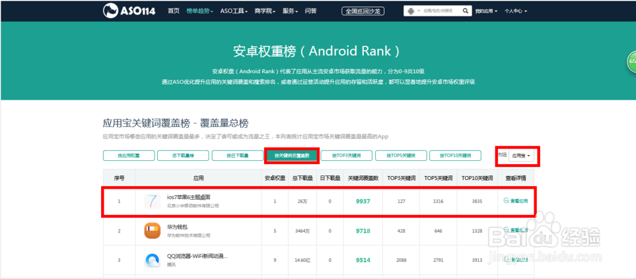Select the 按日下载量 tab

point(237,155)
